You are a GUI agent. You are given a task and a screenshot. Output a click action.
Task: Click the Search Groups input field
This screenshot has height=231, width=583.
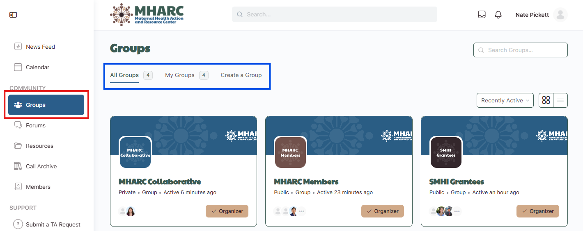click(x=521, y=50)
